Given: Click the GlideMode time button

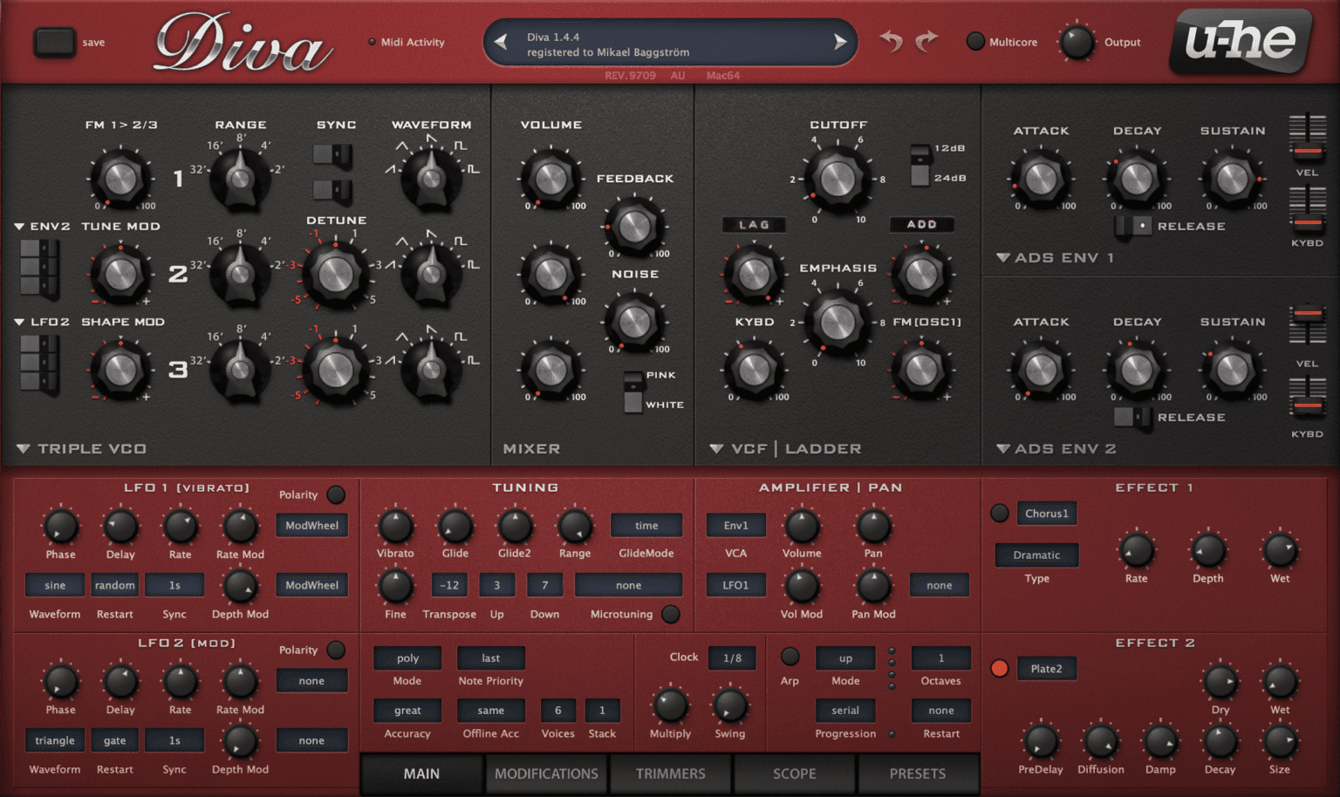Looking at the screenshot, I should 646,526.
